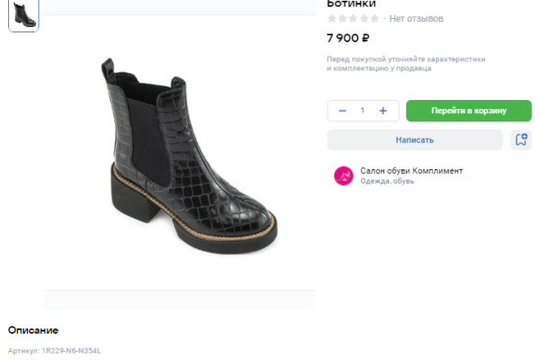This screenshot has width=540, height=360.
Task: Select the third rating star
Action: (354, 19)
